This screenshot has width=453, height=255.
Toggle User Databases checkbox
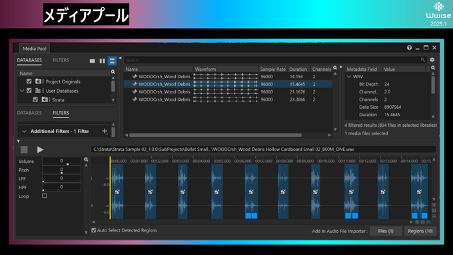tap(29, 91)
